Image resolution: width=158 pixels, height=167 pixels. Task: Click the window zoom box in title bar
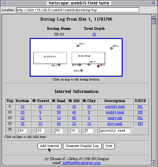coord(153,3)
